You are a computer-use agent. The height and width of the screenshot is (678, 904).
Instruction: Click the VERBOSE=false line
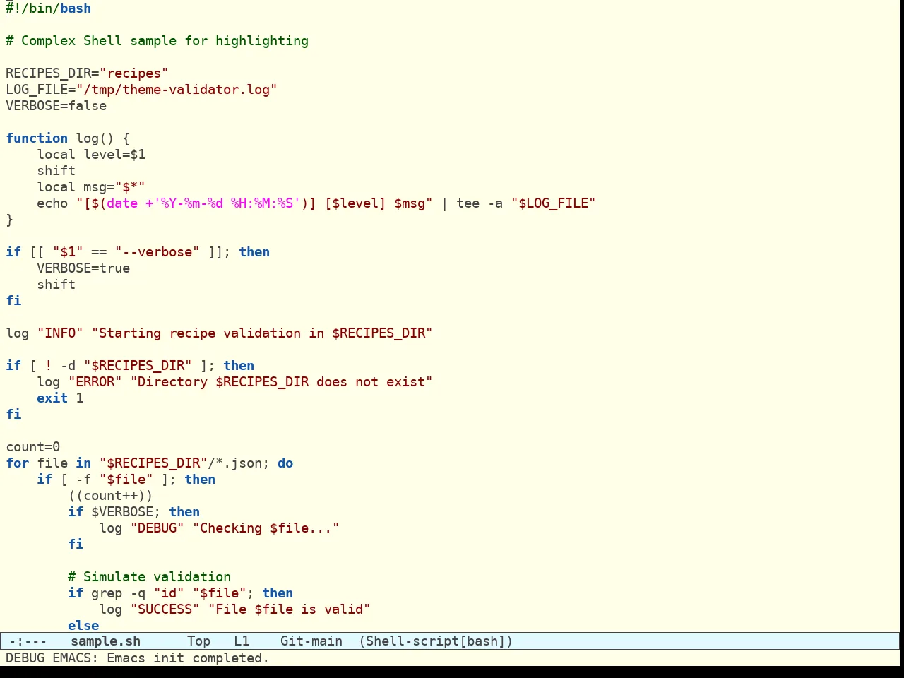click(56, 106)
